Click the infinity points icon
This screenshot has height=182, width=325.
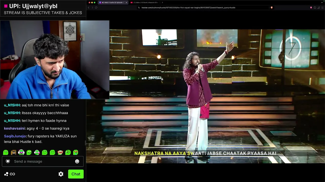coord(12,174)
